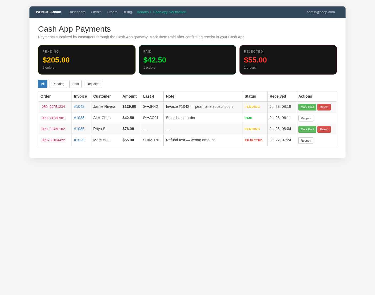Open the Billing nav item
Viewport: 375px width, 295px height.
coord(127,12)
